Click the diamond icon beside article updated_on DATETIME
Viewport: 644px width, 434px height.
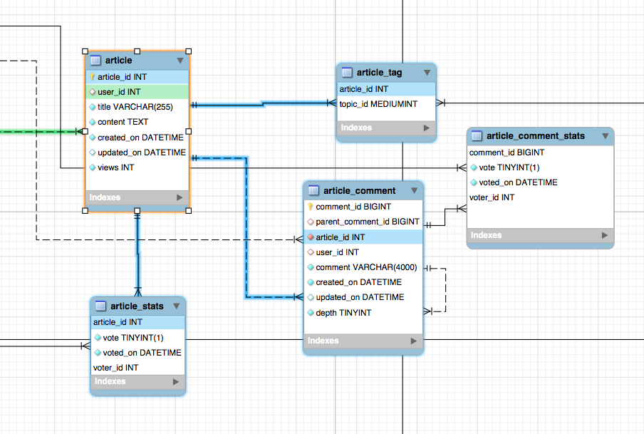pos(93,153)
